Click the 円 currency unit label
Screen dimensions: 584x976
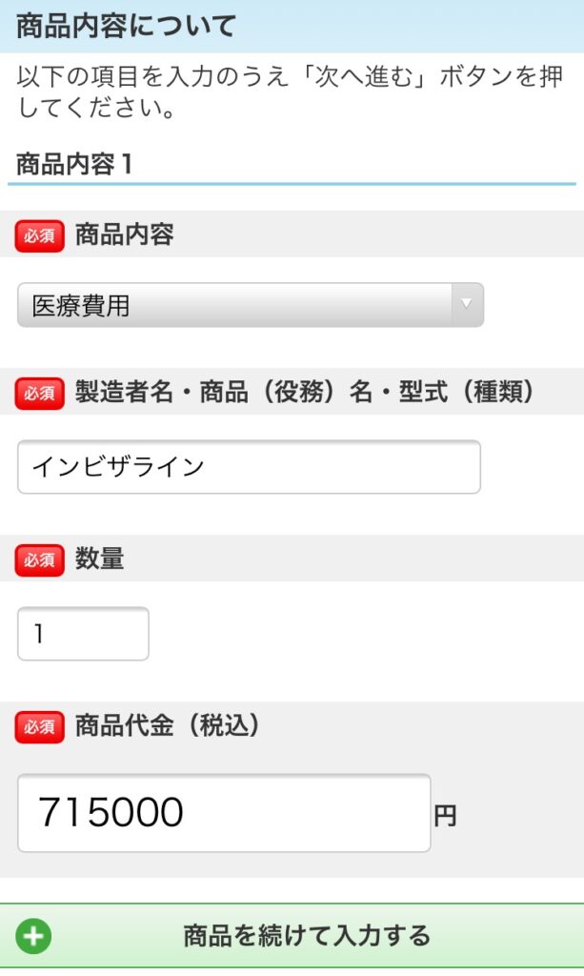pos(445,816)
